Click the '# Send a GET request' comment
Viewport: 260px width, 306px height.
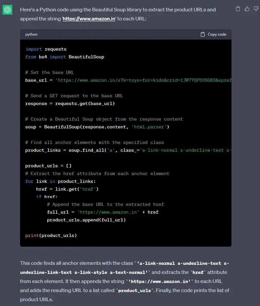74,96
